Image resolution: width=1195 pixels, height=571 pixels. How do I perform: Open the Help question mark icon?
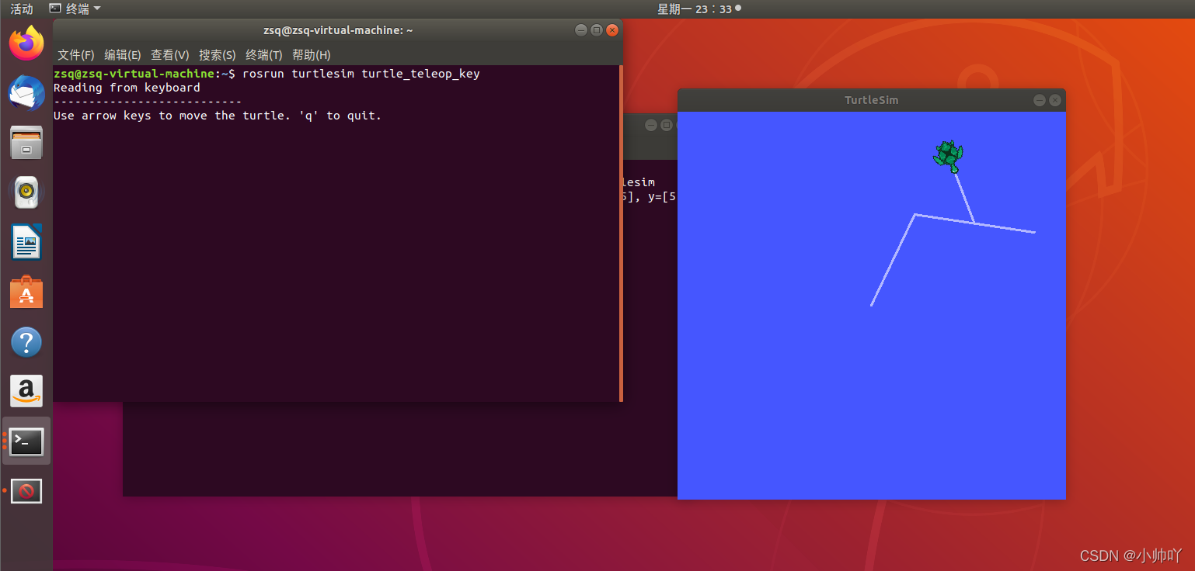26,342
